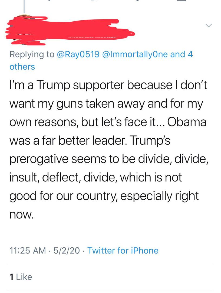This screenshot has width=221, height=293.
Task: Tap the word 'Obama' in tweet text
Action: [x=187, y=122]
